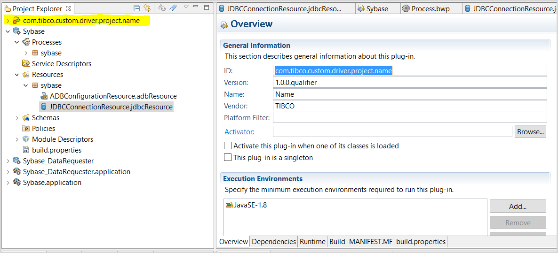Select ADBConfigurationResource.adbResource file name
This screenshot has height=253, width=558.
pyautogui.click(x=113, y=96)
